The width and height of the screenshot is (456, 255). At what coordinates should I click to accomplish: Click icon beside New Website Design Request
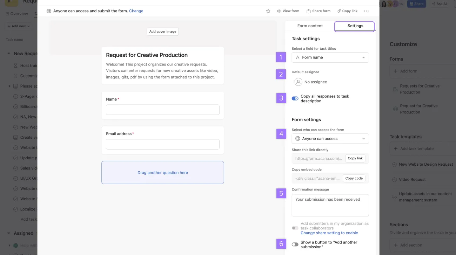pyautogui.click(x=394, y=164)
